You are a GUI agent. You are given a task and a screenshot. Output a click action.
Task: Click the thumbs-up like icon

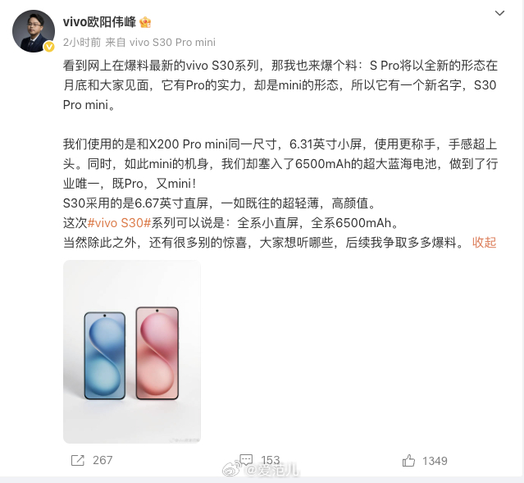[408, 461]
